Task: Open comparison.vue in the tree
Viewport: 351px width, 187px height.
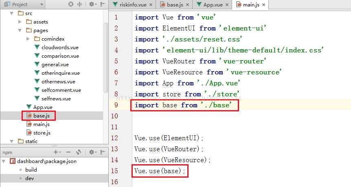Action: [x=60, y=56]
